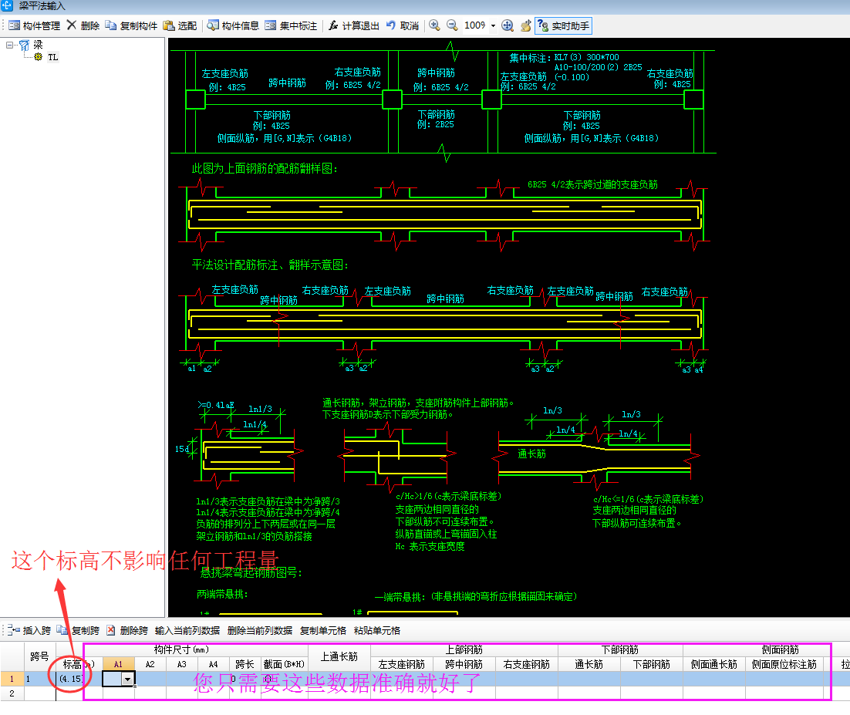Screen dimensions: 850x715
Task: Click the 上部钢筋 group header
Action: (464, 649)
